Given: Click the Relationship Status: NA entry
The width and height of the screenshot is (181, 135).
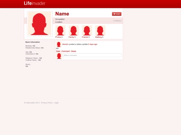Looking at the screenshot, I should click(35, 48).
